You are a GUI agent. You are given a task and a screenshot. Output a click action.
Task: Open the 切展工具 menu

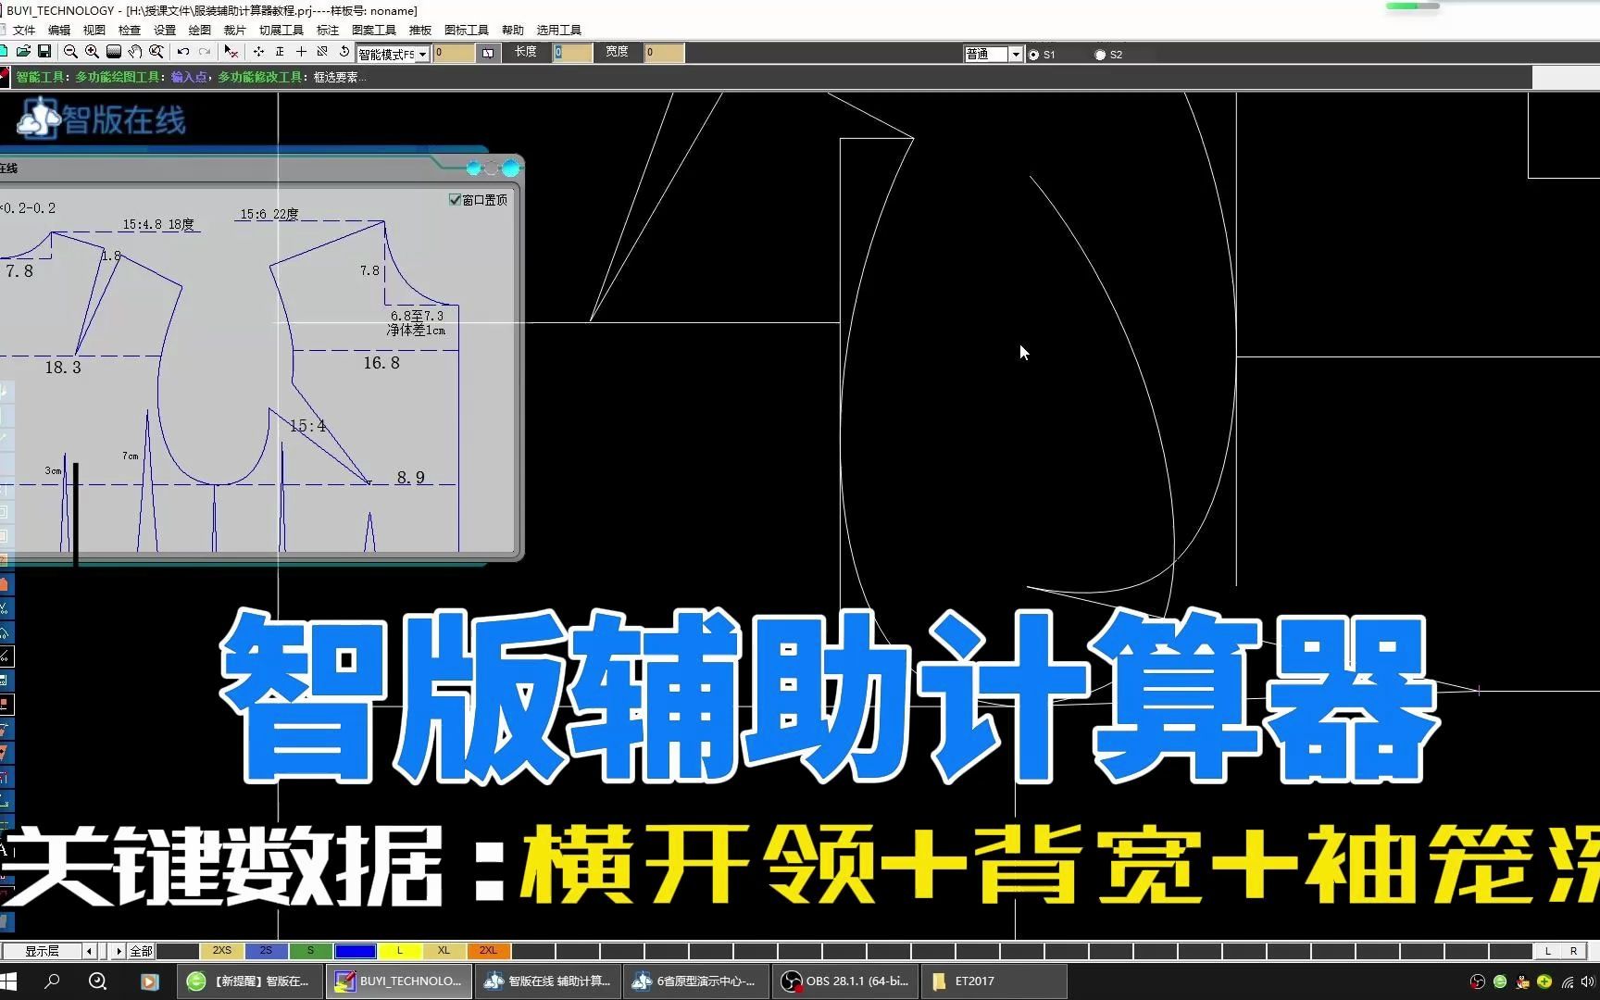[281, 30]
